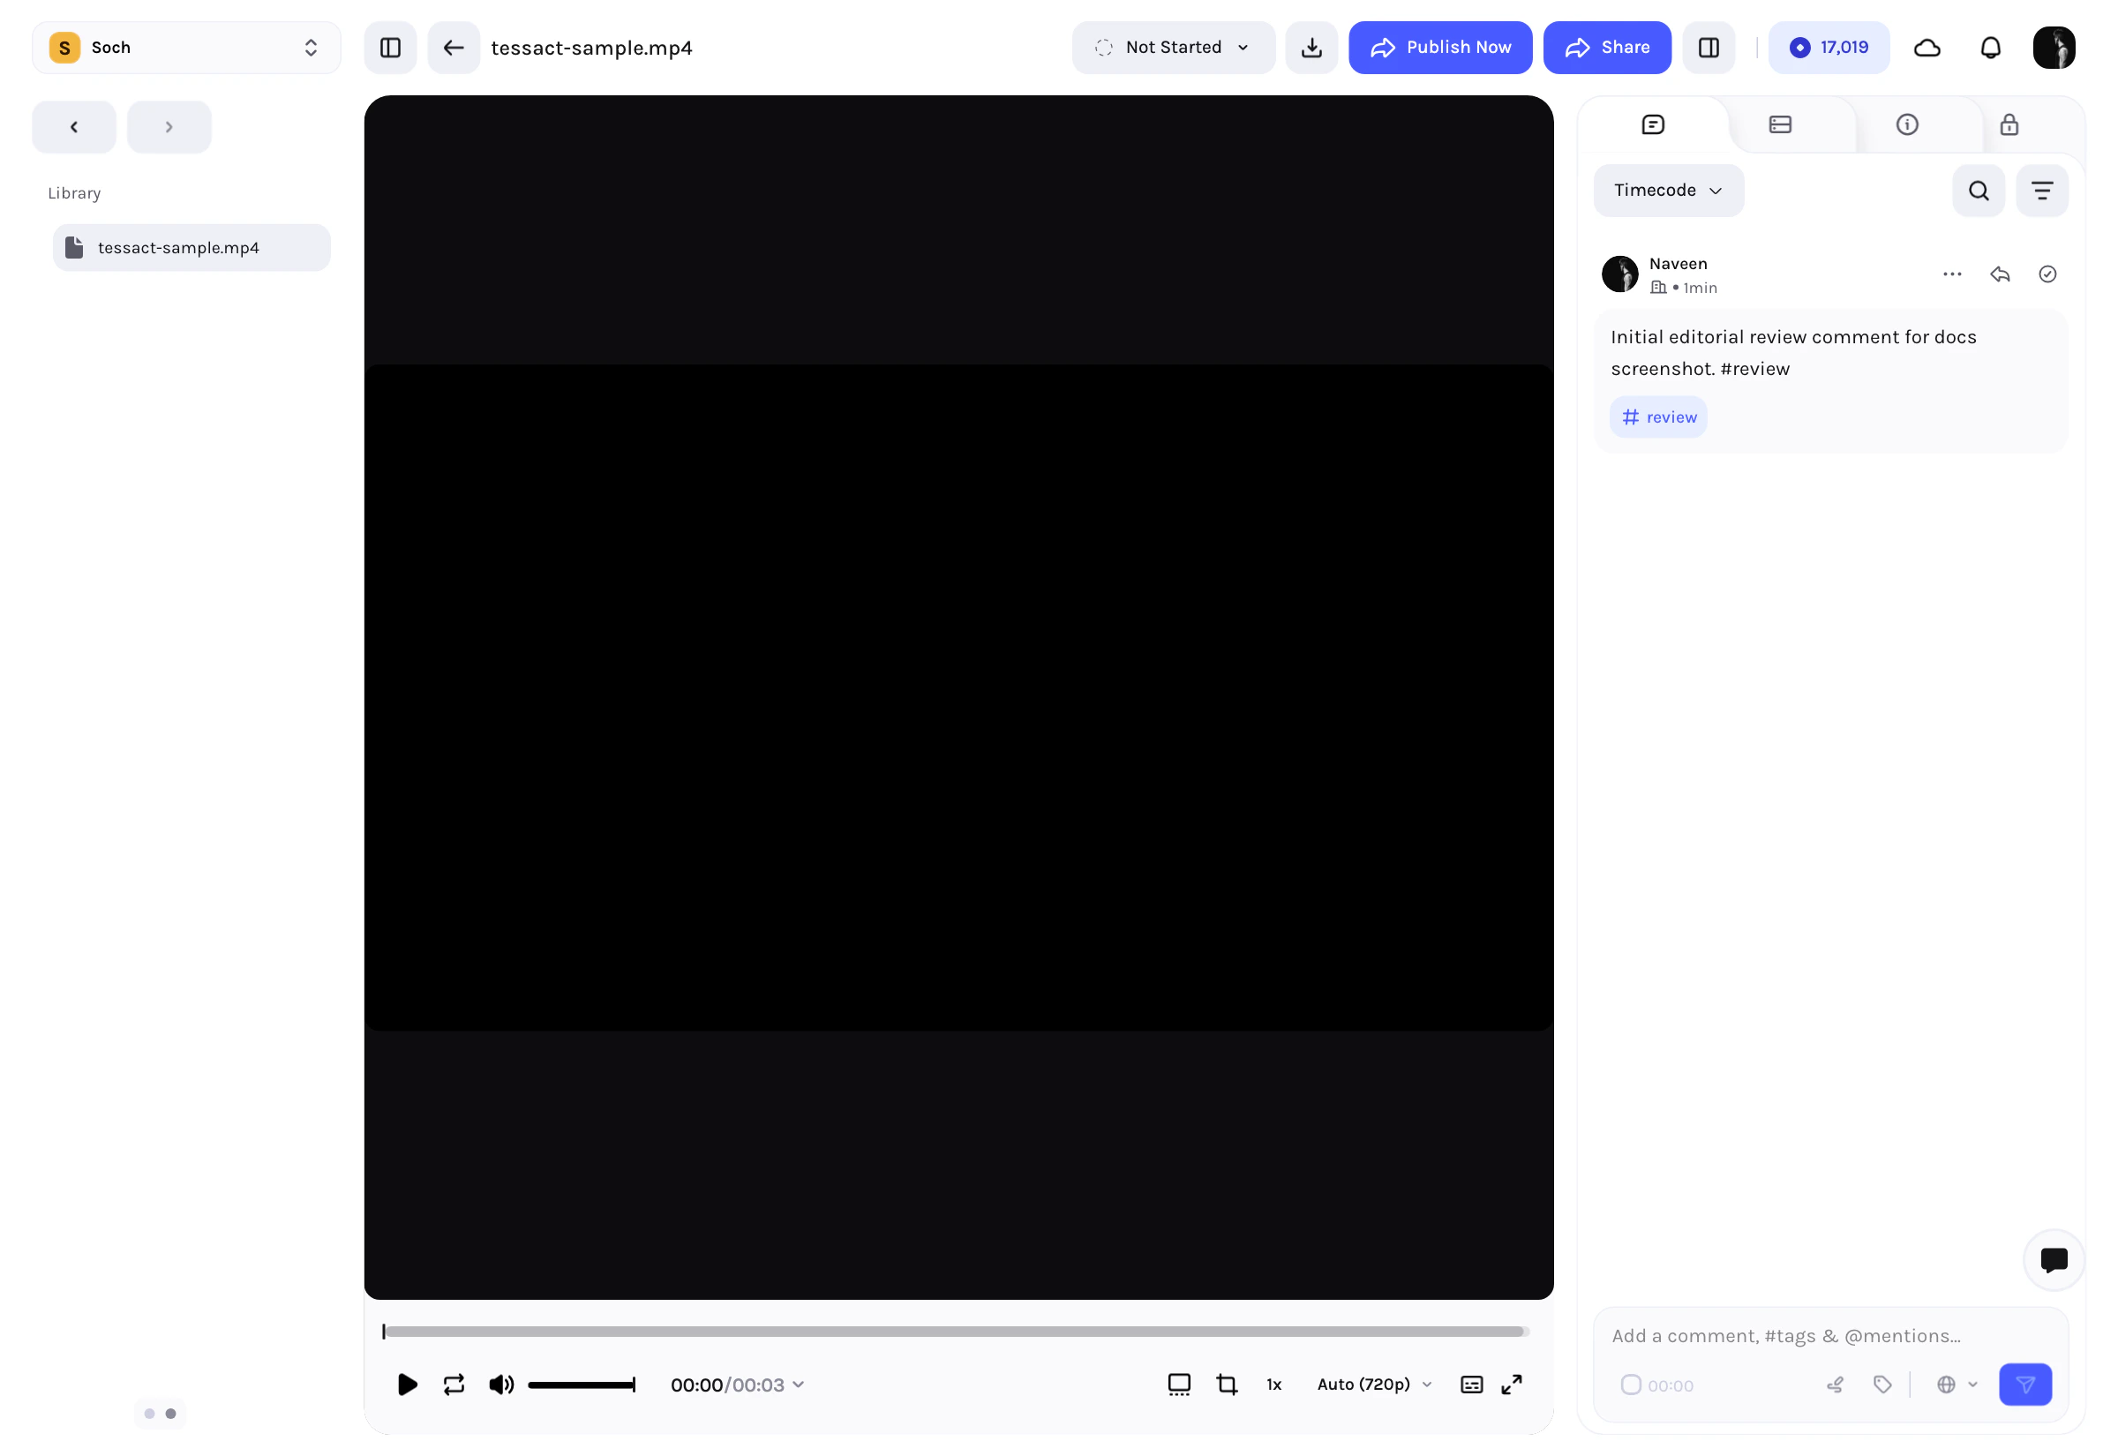
Task: Download the file via download icon
Action: coord(1311,48)
